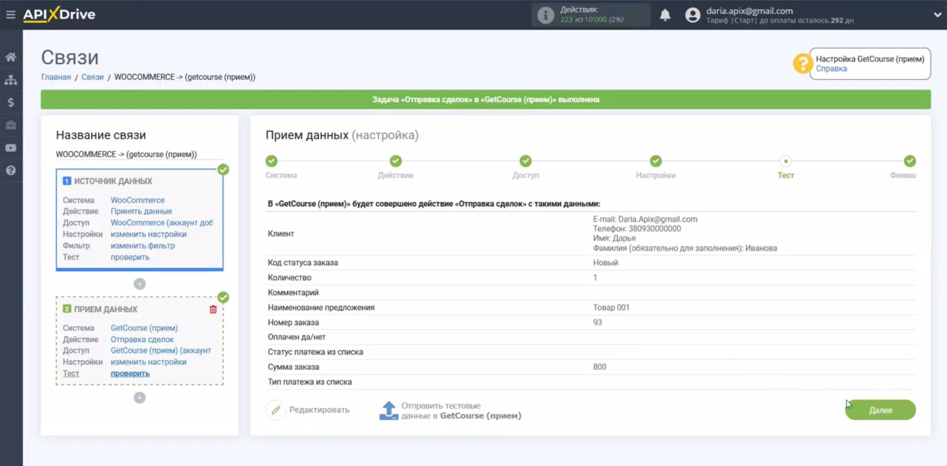Click the green check on source block

point(223,170)
